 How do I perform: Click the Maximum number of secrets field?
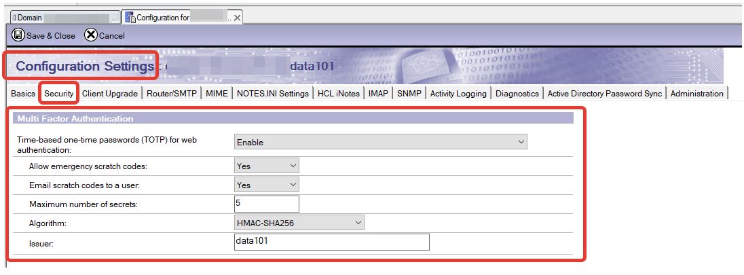[x=266, y=204]
